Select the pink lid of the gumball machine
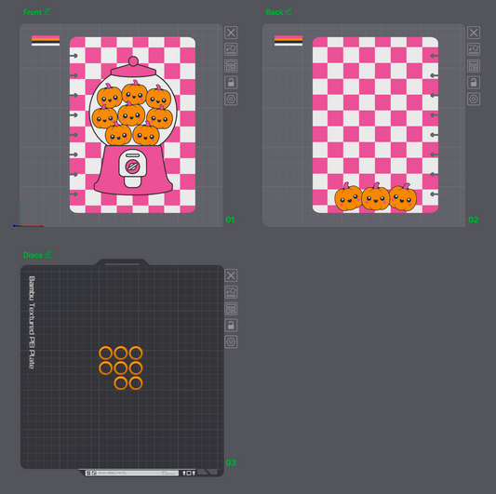This screenshot has height=494, width=496. (x=133, y=68)
